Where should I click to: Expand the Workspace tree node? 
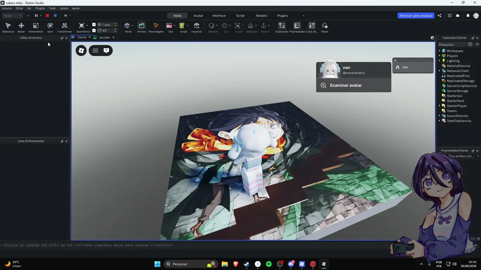click(x=439, y=51)
